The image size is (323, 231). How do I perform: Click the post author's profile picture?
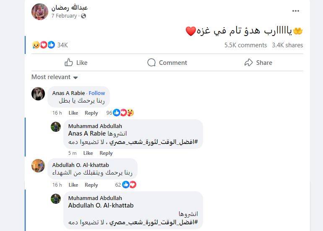coord(40,12)
